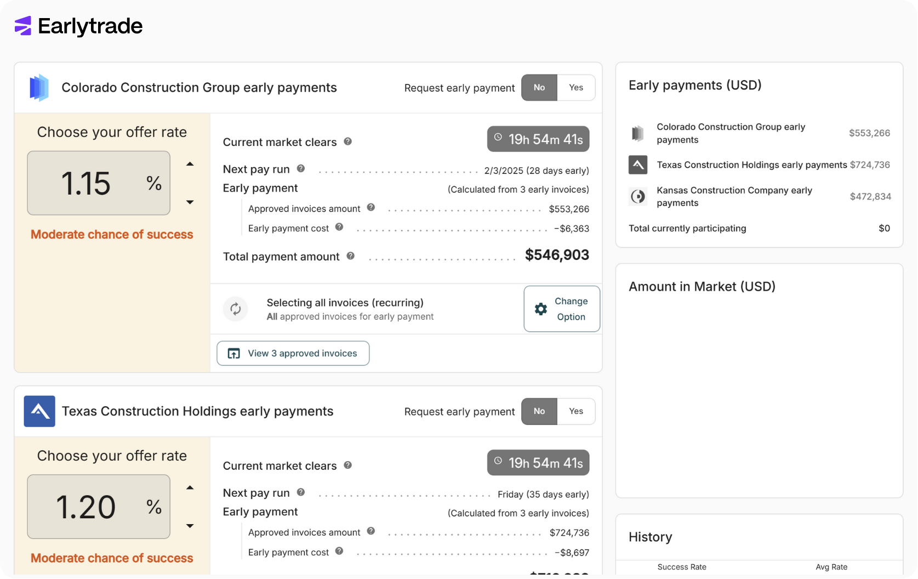Increase Colorado offer rate with up arrow
This screenshot has width=918, height=579.
(x=190, y=164)
